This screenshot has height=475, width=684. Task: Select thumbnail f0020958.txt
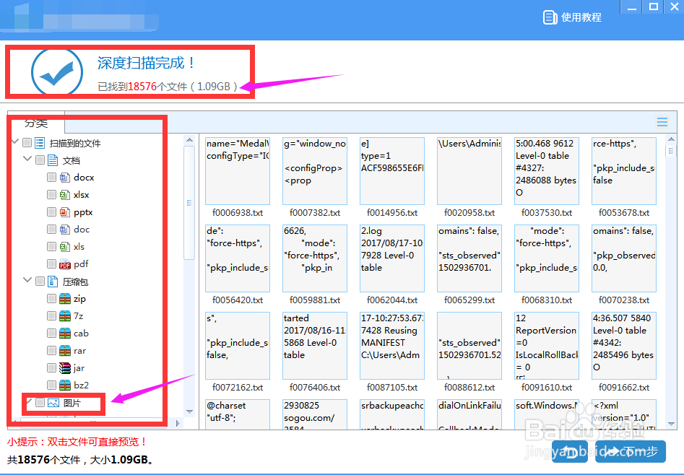(469, 171)
